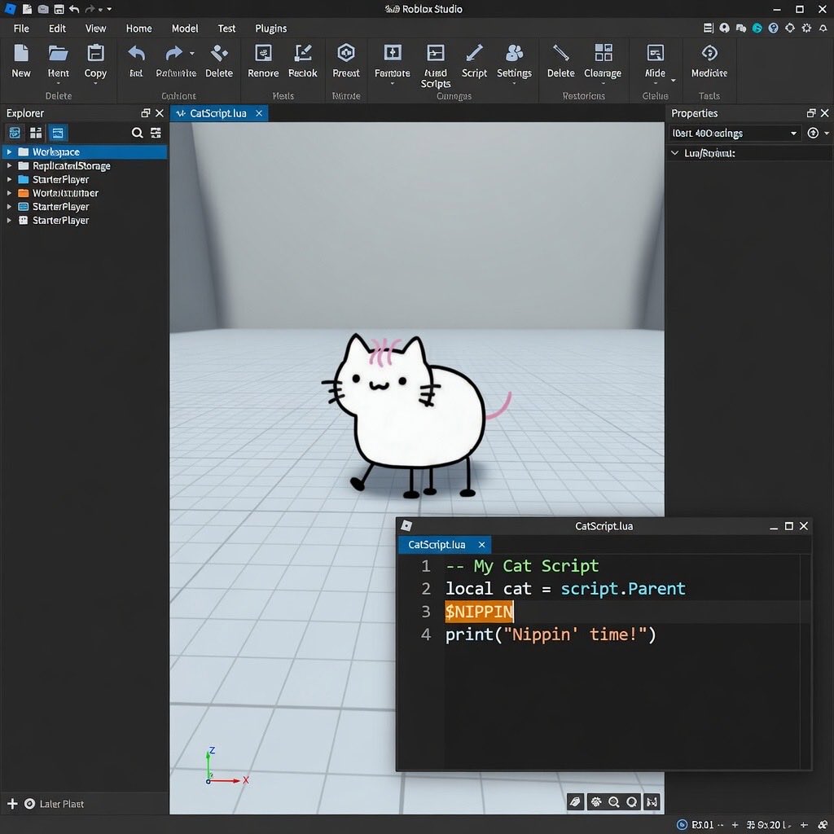Click the paw icon in the viewport toolbar
The image size is (834, 834).
click(595, 802)
